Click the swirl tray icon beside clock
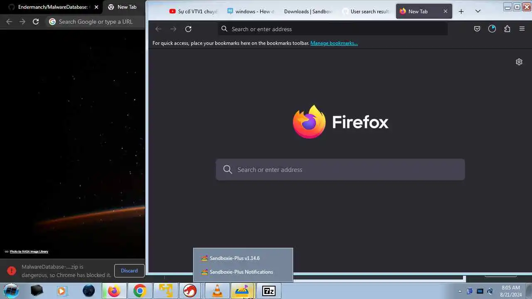Image resolution: width=532 pixels, height=299 pixels. click(x=490, y=291)
